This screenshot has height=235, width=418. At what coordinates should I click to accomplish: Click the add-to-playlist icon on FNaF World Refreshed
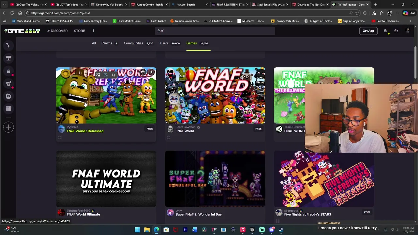(x=151, y=72)
